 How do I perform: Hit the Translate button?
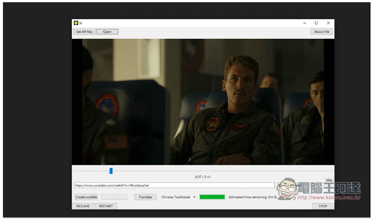coord(145,197)
